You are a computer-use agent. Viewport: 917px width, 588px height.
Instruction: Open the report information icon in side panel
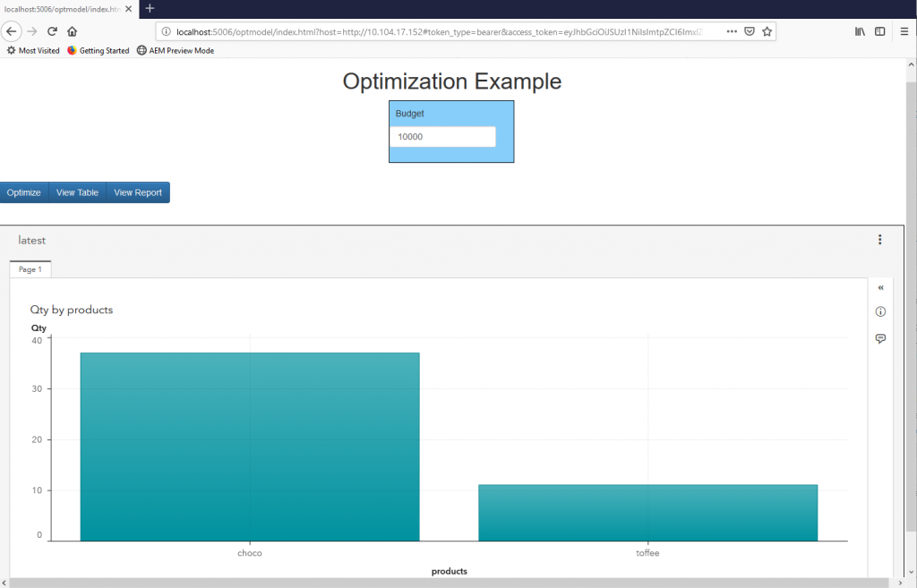[x=880, y=311]
